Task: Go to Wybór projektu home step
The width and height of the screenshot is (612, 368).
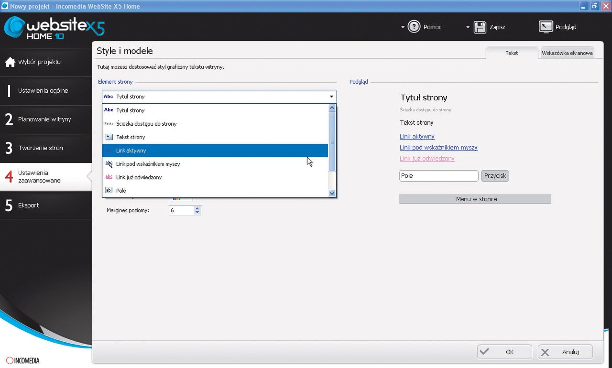Action: 45,62
